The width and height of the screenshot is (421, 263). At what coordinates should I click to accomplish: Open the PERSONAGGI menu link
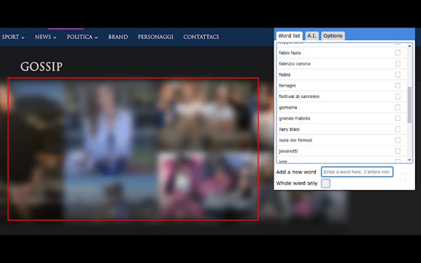click(x=156, y=37)
